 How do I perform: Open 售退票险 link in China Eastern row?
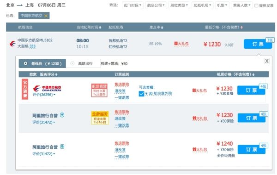point(122,85)
